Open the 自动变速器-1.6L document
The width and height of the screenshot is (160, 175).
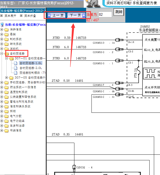point(31,63)
